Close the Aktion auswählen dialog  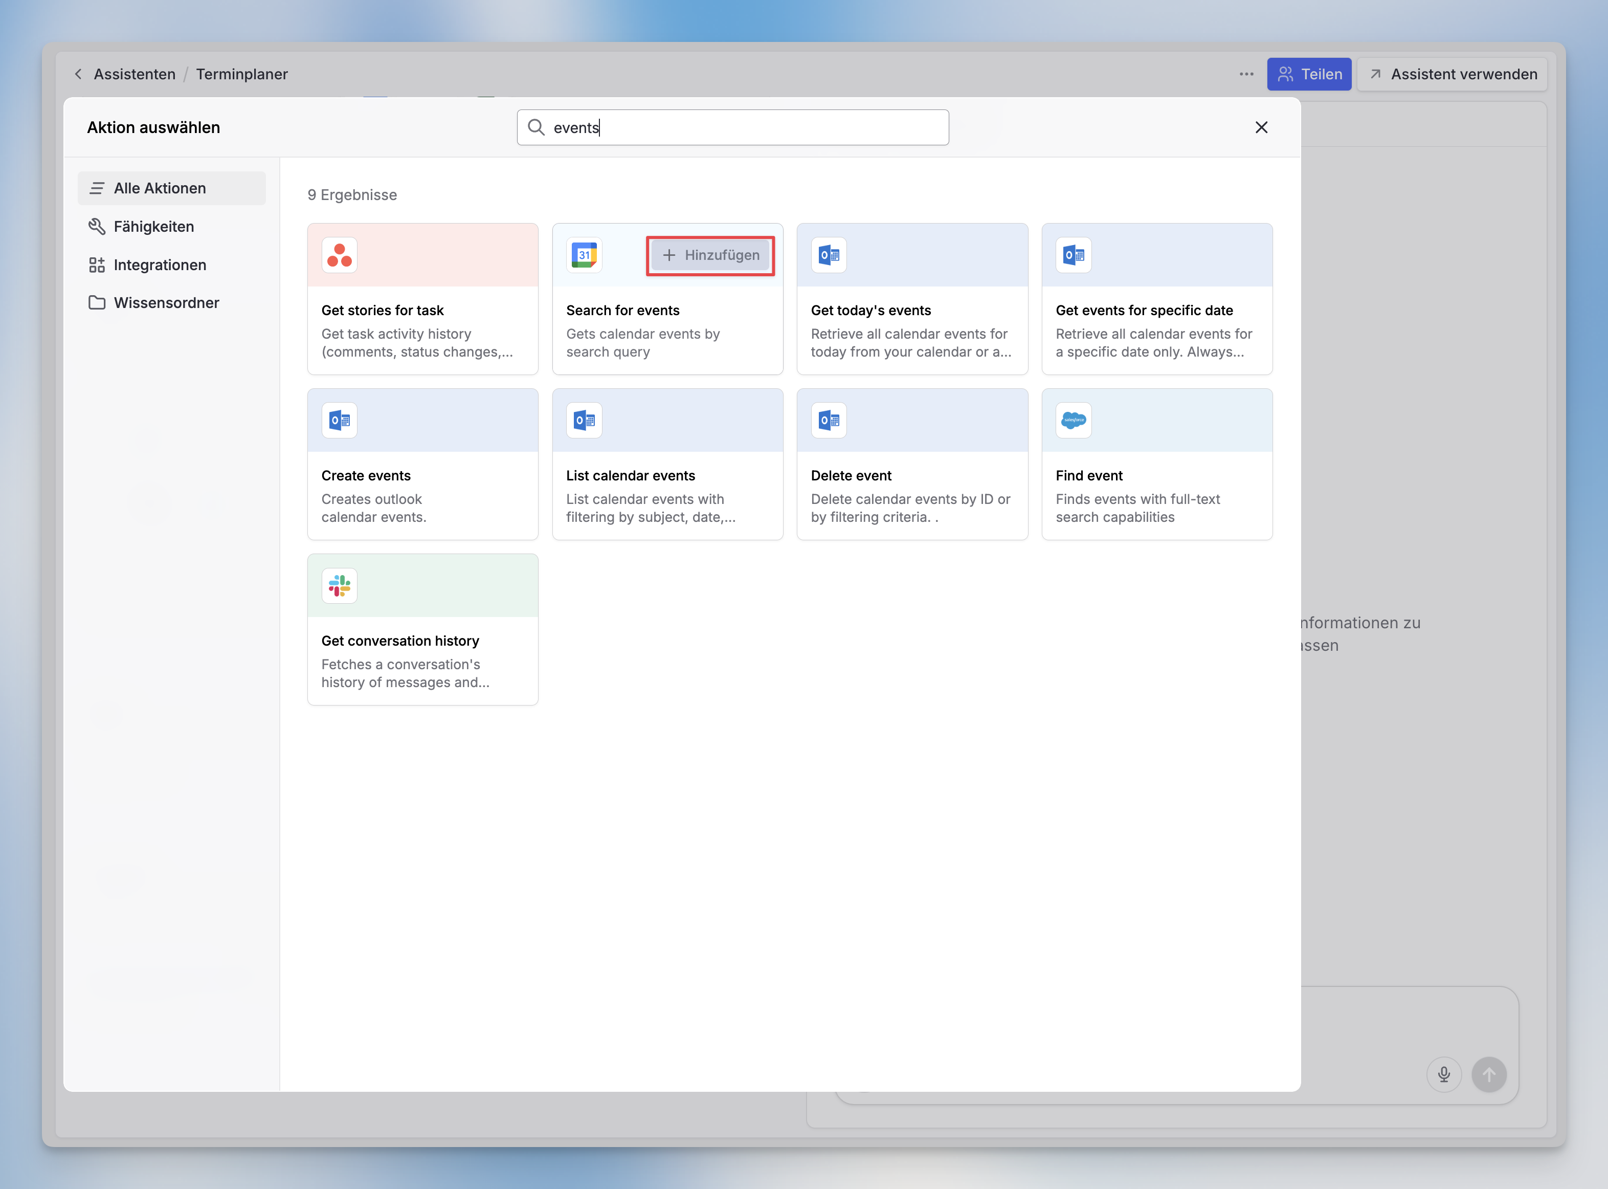click(1261, 127)
